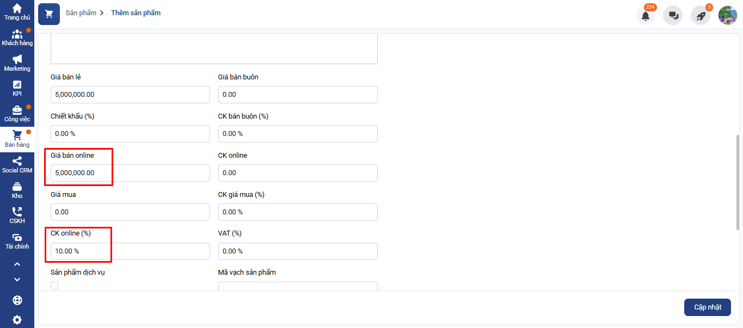
Task: Click the VAT (%) input field
Action: click(298, 251)
